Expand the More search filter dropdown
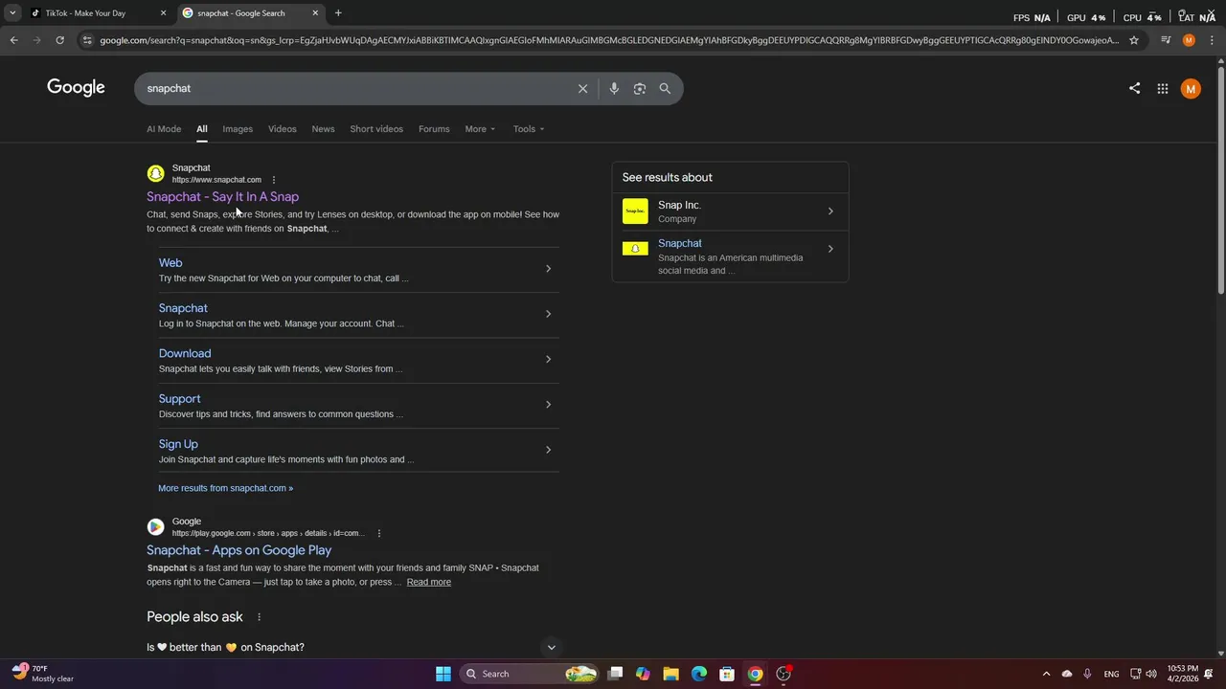The width and height of the screenshot is (1226, 689). point(480,129)
